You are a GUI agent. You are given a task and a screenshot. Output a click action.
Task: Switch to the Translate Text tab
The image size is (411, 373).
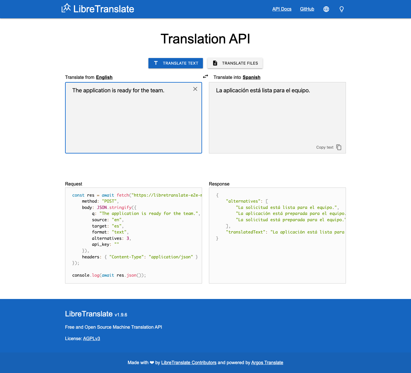176,63
